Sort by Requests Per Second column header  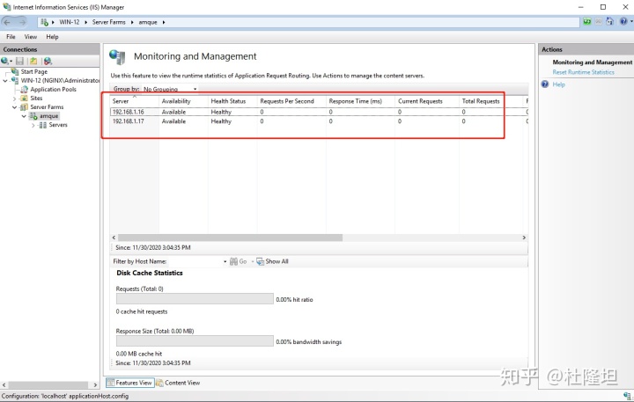coord(291,101)
